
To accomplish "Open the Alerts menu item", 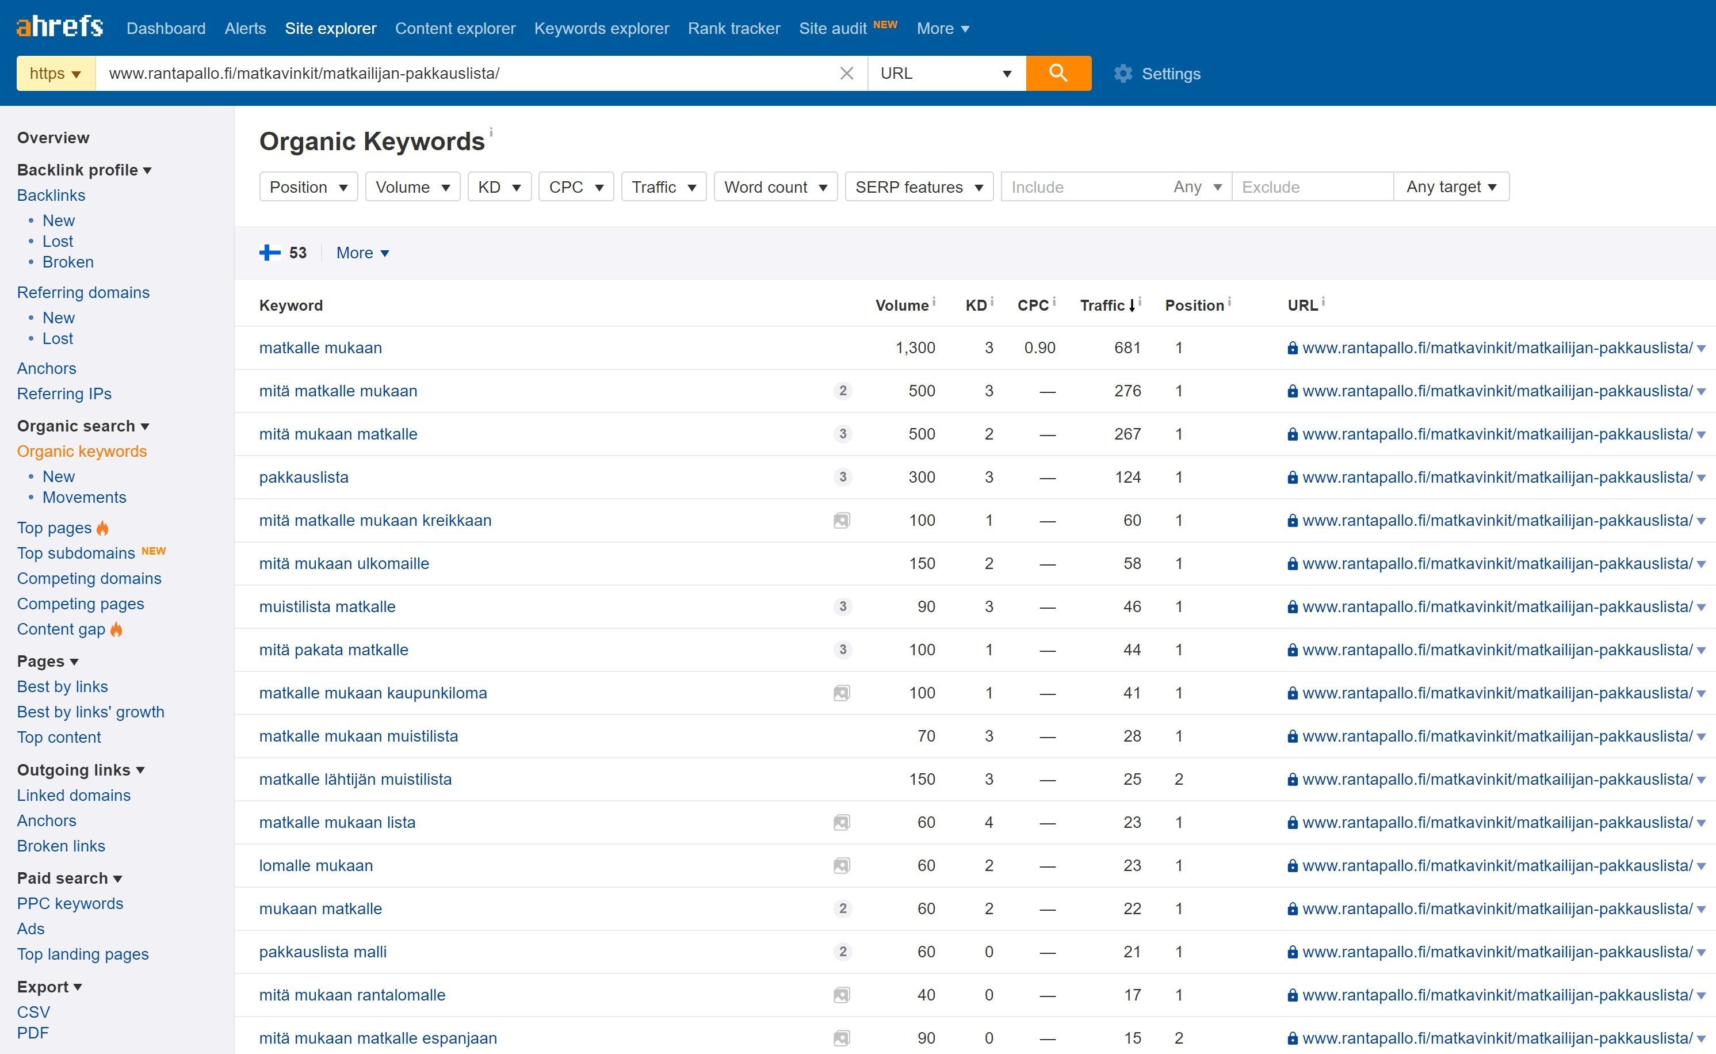I will pyautogui.click(x=245, y=29).
